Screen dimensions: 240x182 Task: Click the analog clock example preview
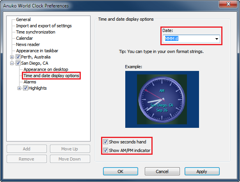tap(162, 99)
